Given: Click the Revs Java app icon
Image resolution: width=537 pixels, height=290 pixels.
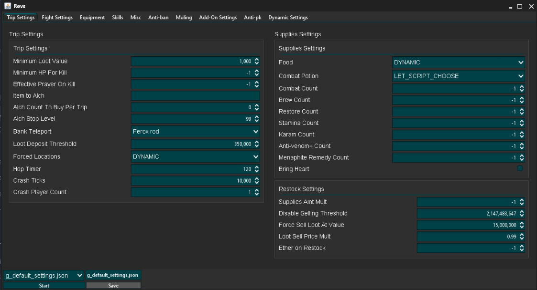Looking at the screenshot, I should (8, 6).
